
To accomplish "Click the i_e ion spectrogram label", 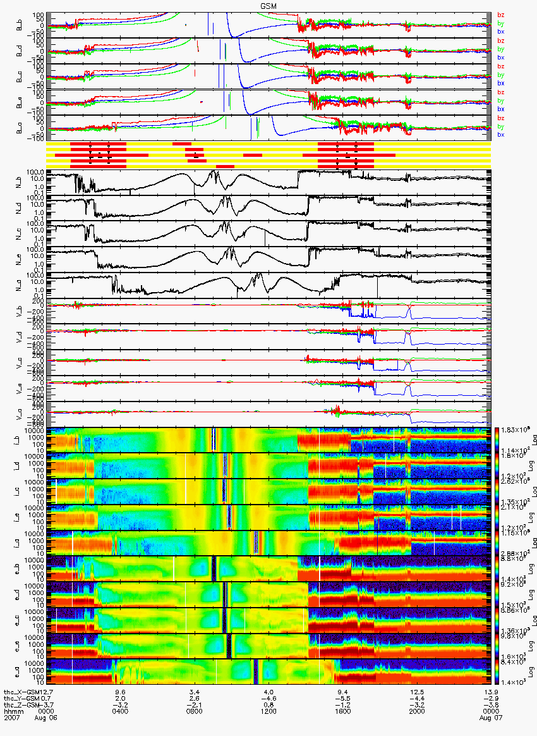I will click(18, 518).
